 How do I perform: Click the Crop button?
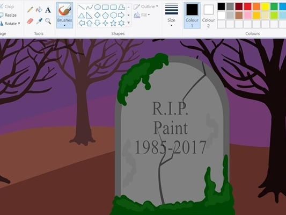7,6
